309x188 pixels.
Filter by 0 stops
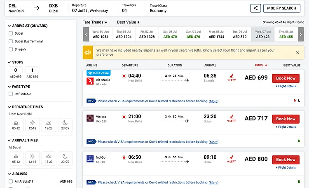click(x=16, y=70)
